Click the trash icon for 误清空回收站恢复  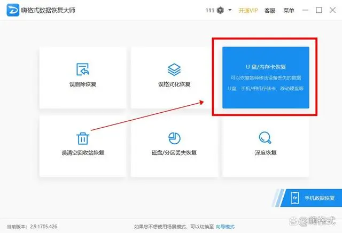[83, 138]
